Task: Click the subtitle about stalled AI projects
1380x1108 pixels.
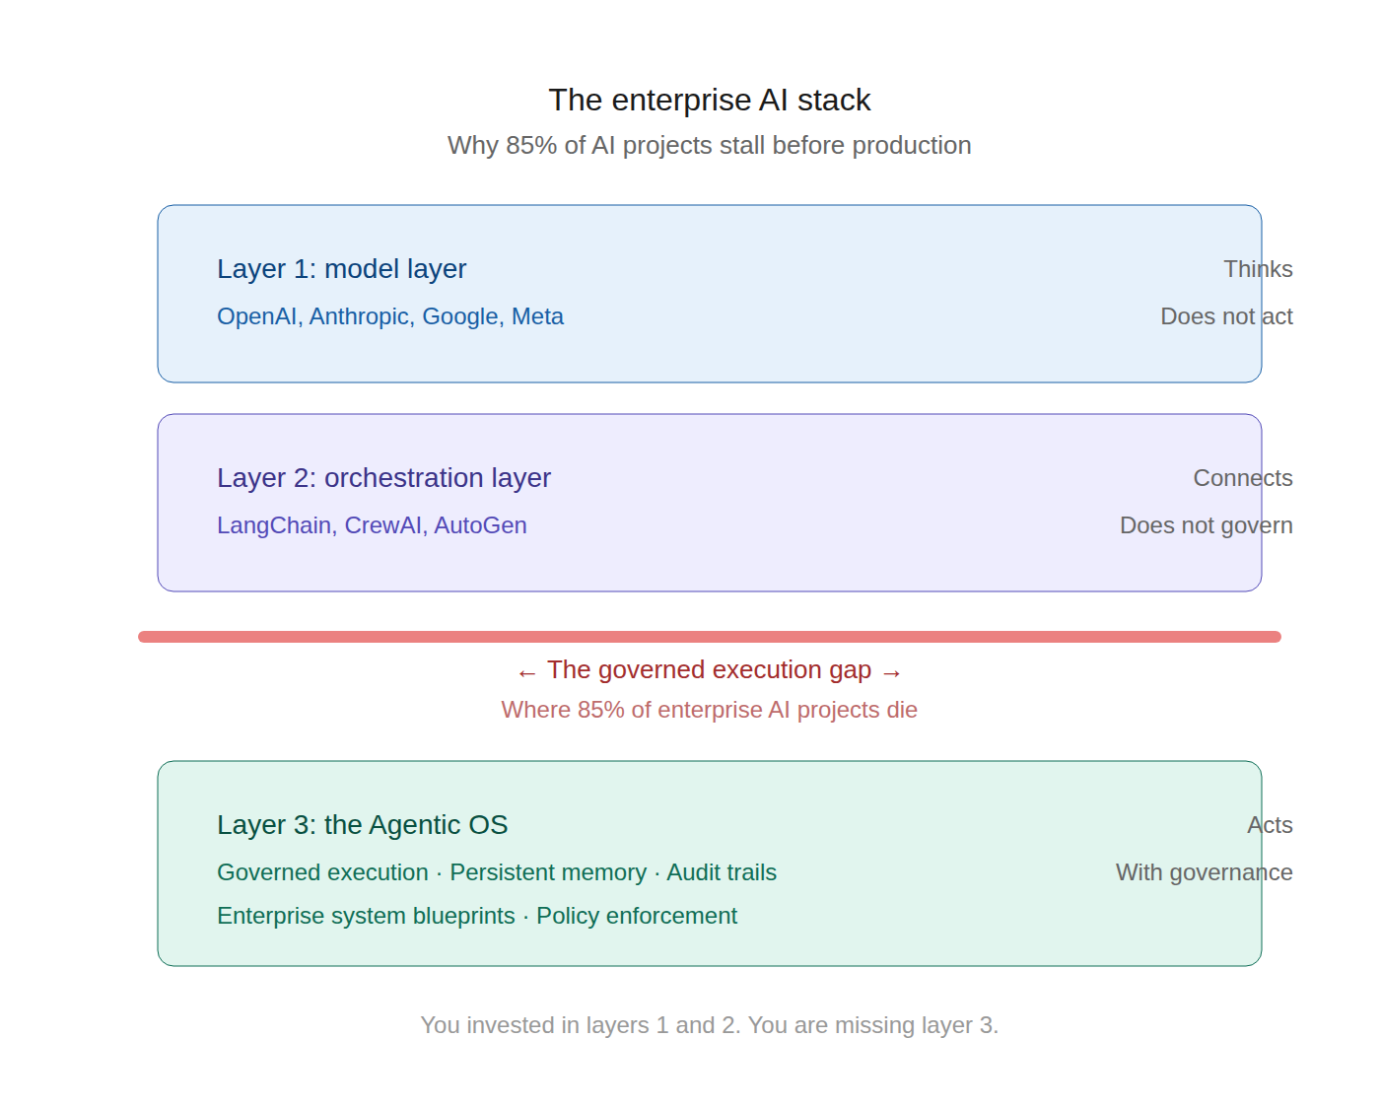Action: 709,145
